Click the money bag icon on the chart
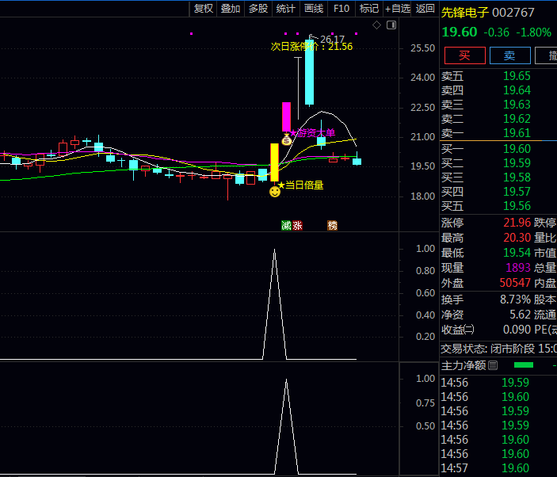 [x=287, y=139]
